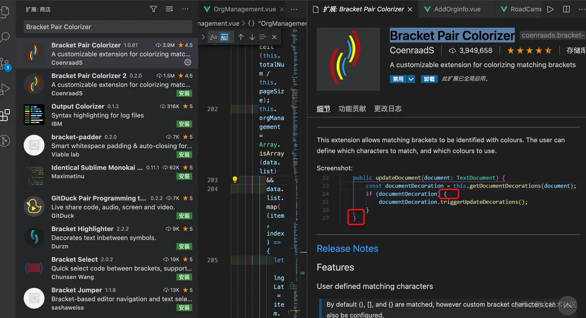This screenshot has height=318, width=586.
Task: Close the find widget
Action: [274, 37]
